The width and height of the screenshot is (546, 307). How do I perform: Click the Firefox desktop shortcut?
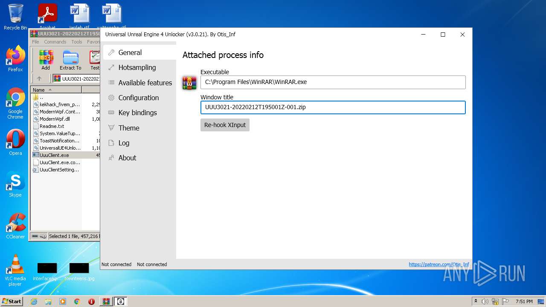[15, 58]
